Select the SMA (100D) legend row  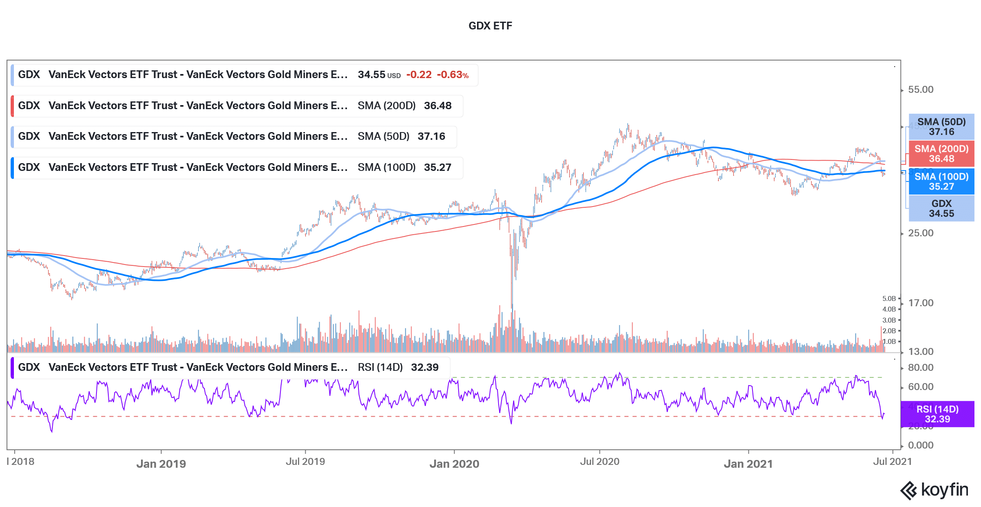click(x=237, y=168)
